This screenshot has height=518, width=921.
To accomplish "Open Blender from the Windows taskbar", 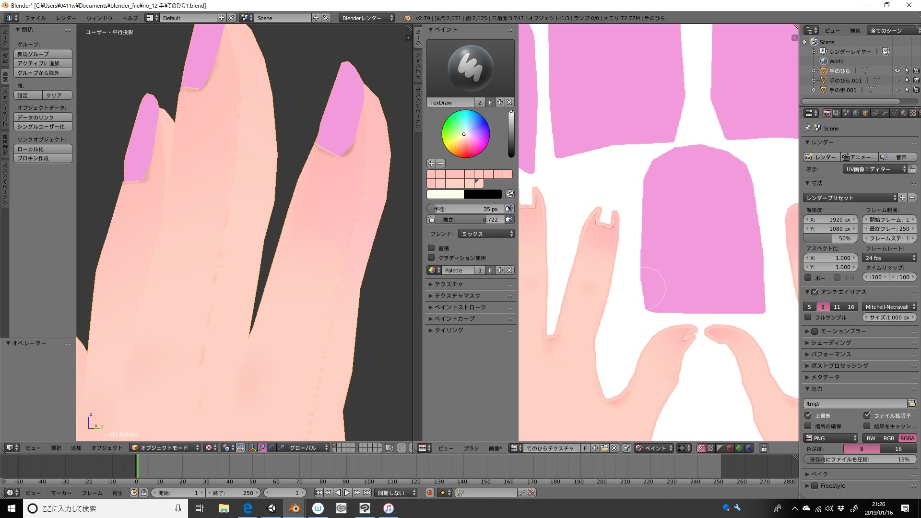I will [x=295, y=508].
